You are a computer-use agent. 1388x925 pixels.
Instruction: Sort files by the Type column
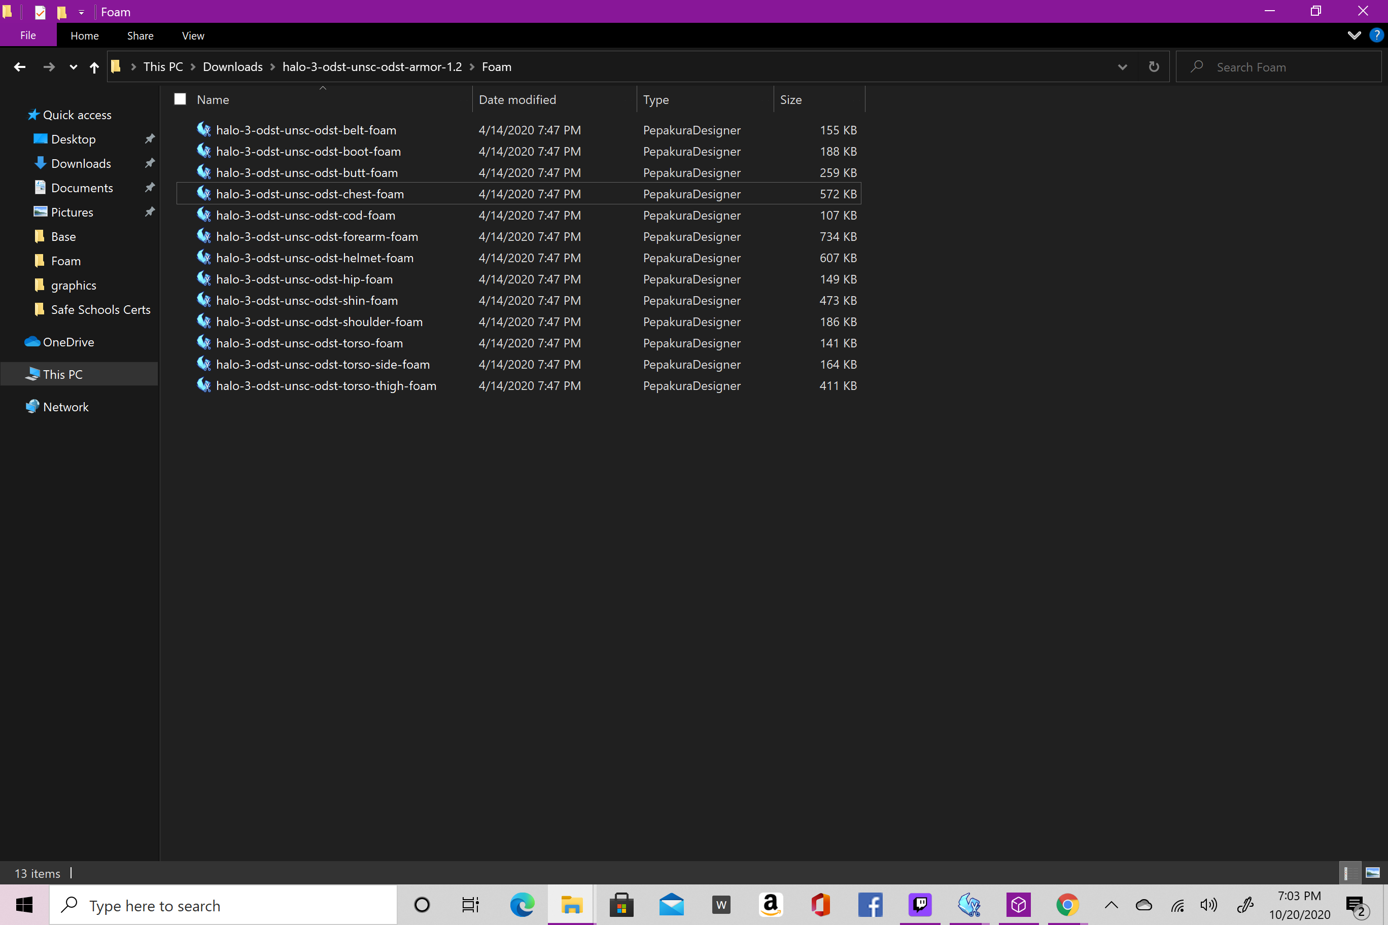click(656, 99)
